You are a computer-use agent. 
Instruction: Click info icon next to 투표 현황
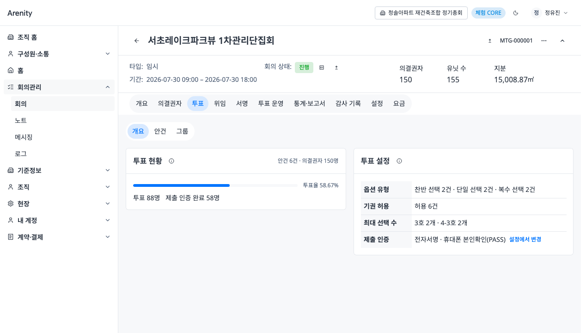pos(171,161)
